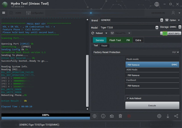Image resolution: width=182 pixels, height=128 pixels.
Task: Switch to the Repair sub-tab
Action: click(104, 45)
